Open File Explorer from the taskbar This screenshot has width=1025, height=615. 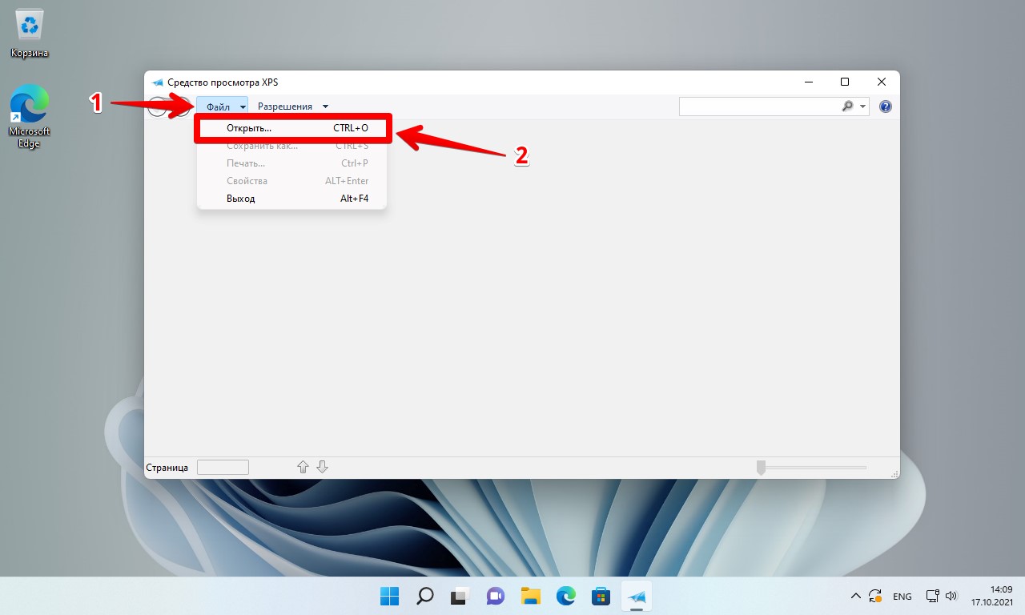[x=531, y=596]
